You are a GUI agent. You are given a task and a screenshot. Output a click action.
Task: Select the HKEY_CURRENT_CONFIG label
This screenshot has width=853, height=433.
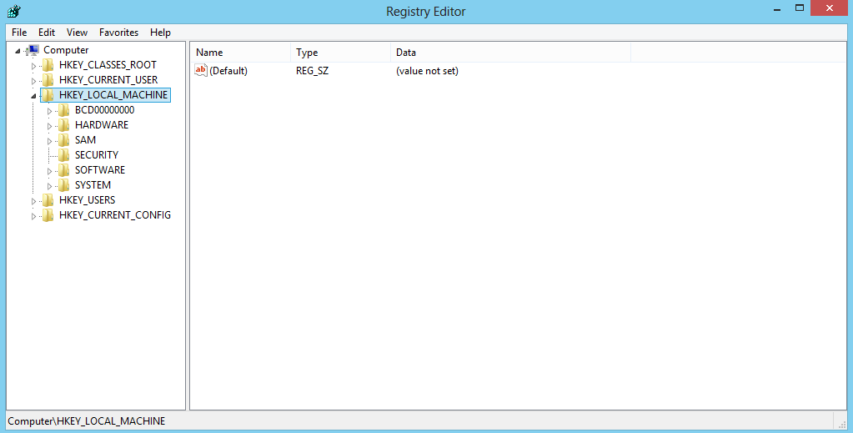pyautogui.click(x=115, y=215)
